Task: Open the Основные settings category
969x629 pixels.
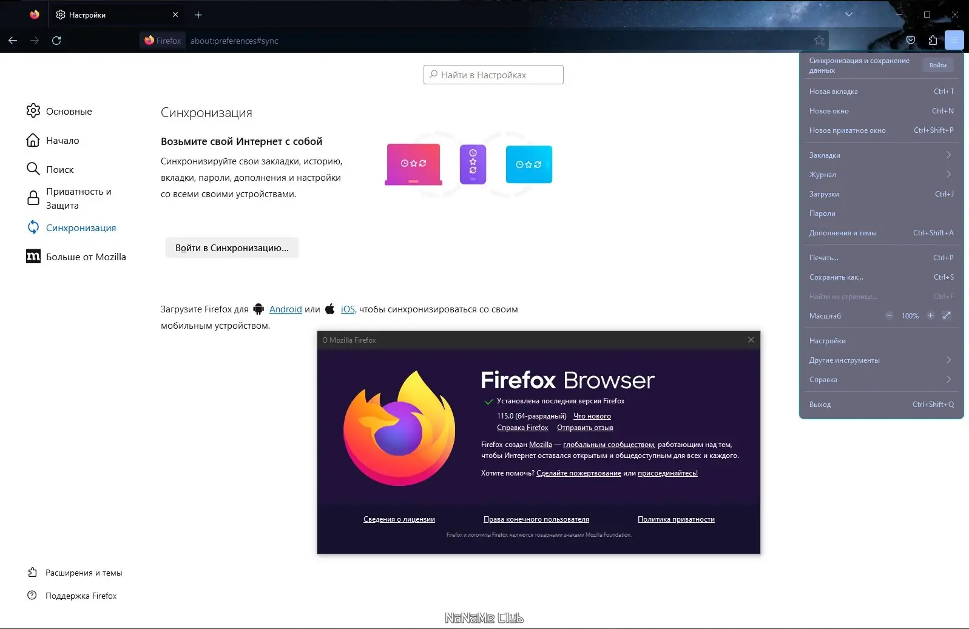Action: click(59, 111)
